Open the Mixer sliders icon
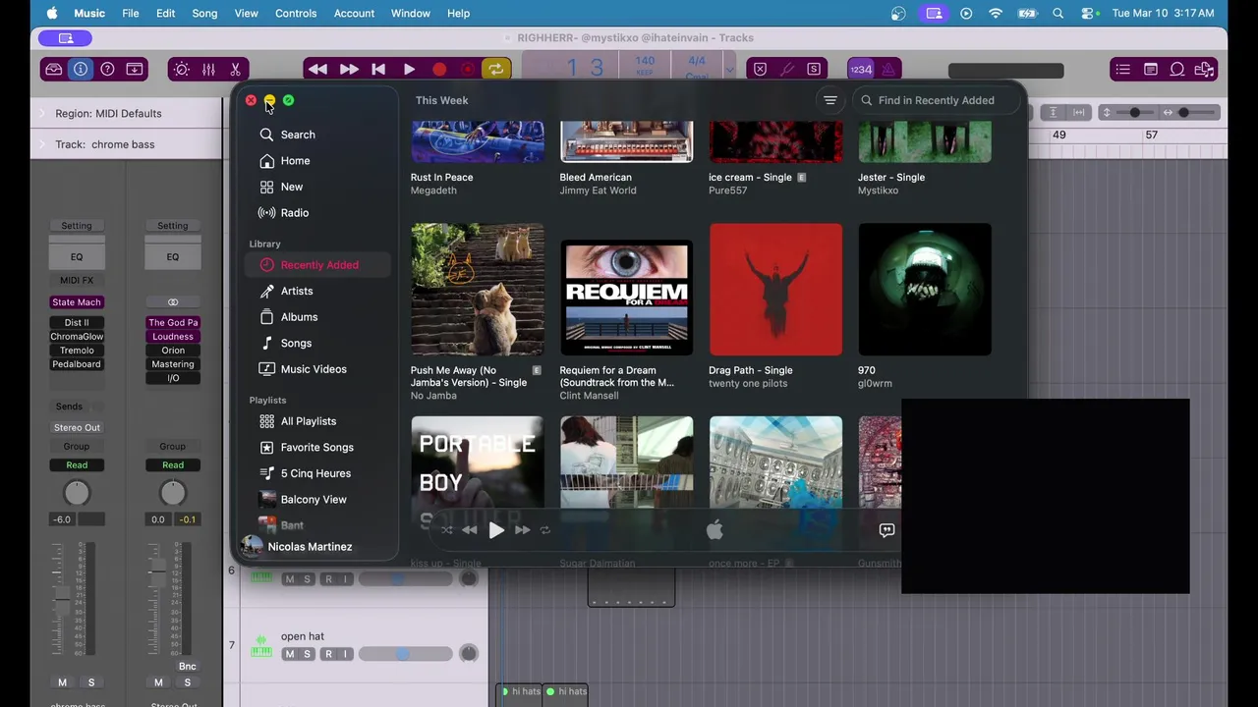 (x=208, y=69)
